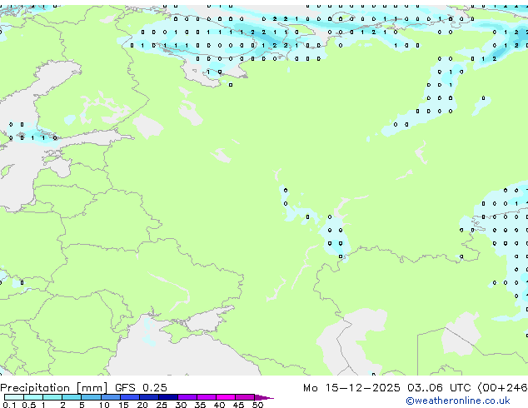
Task: Click the "15" legend scale label
Action: (x=123, y=405)
